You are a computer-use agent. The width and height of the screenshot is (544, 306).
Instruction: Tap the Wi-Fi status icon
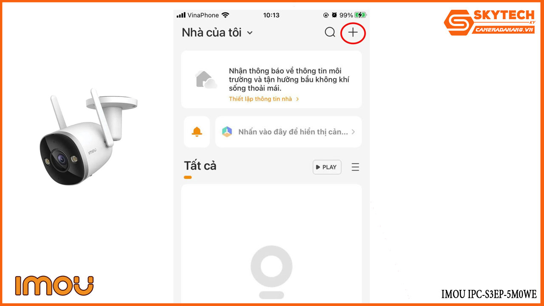225,15
